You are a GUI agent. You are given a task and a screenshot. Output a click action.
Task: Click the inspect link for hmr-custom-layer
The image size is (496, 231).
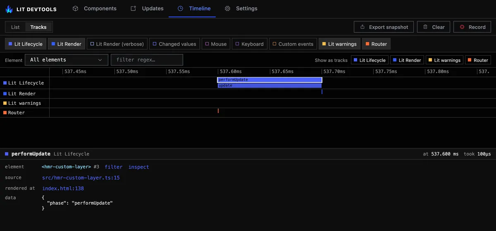pyautogui.click(x=138, y=167)
